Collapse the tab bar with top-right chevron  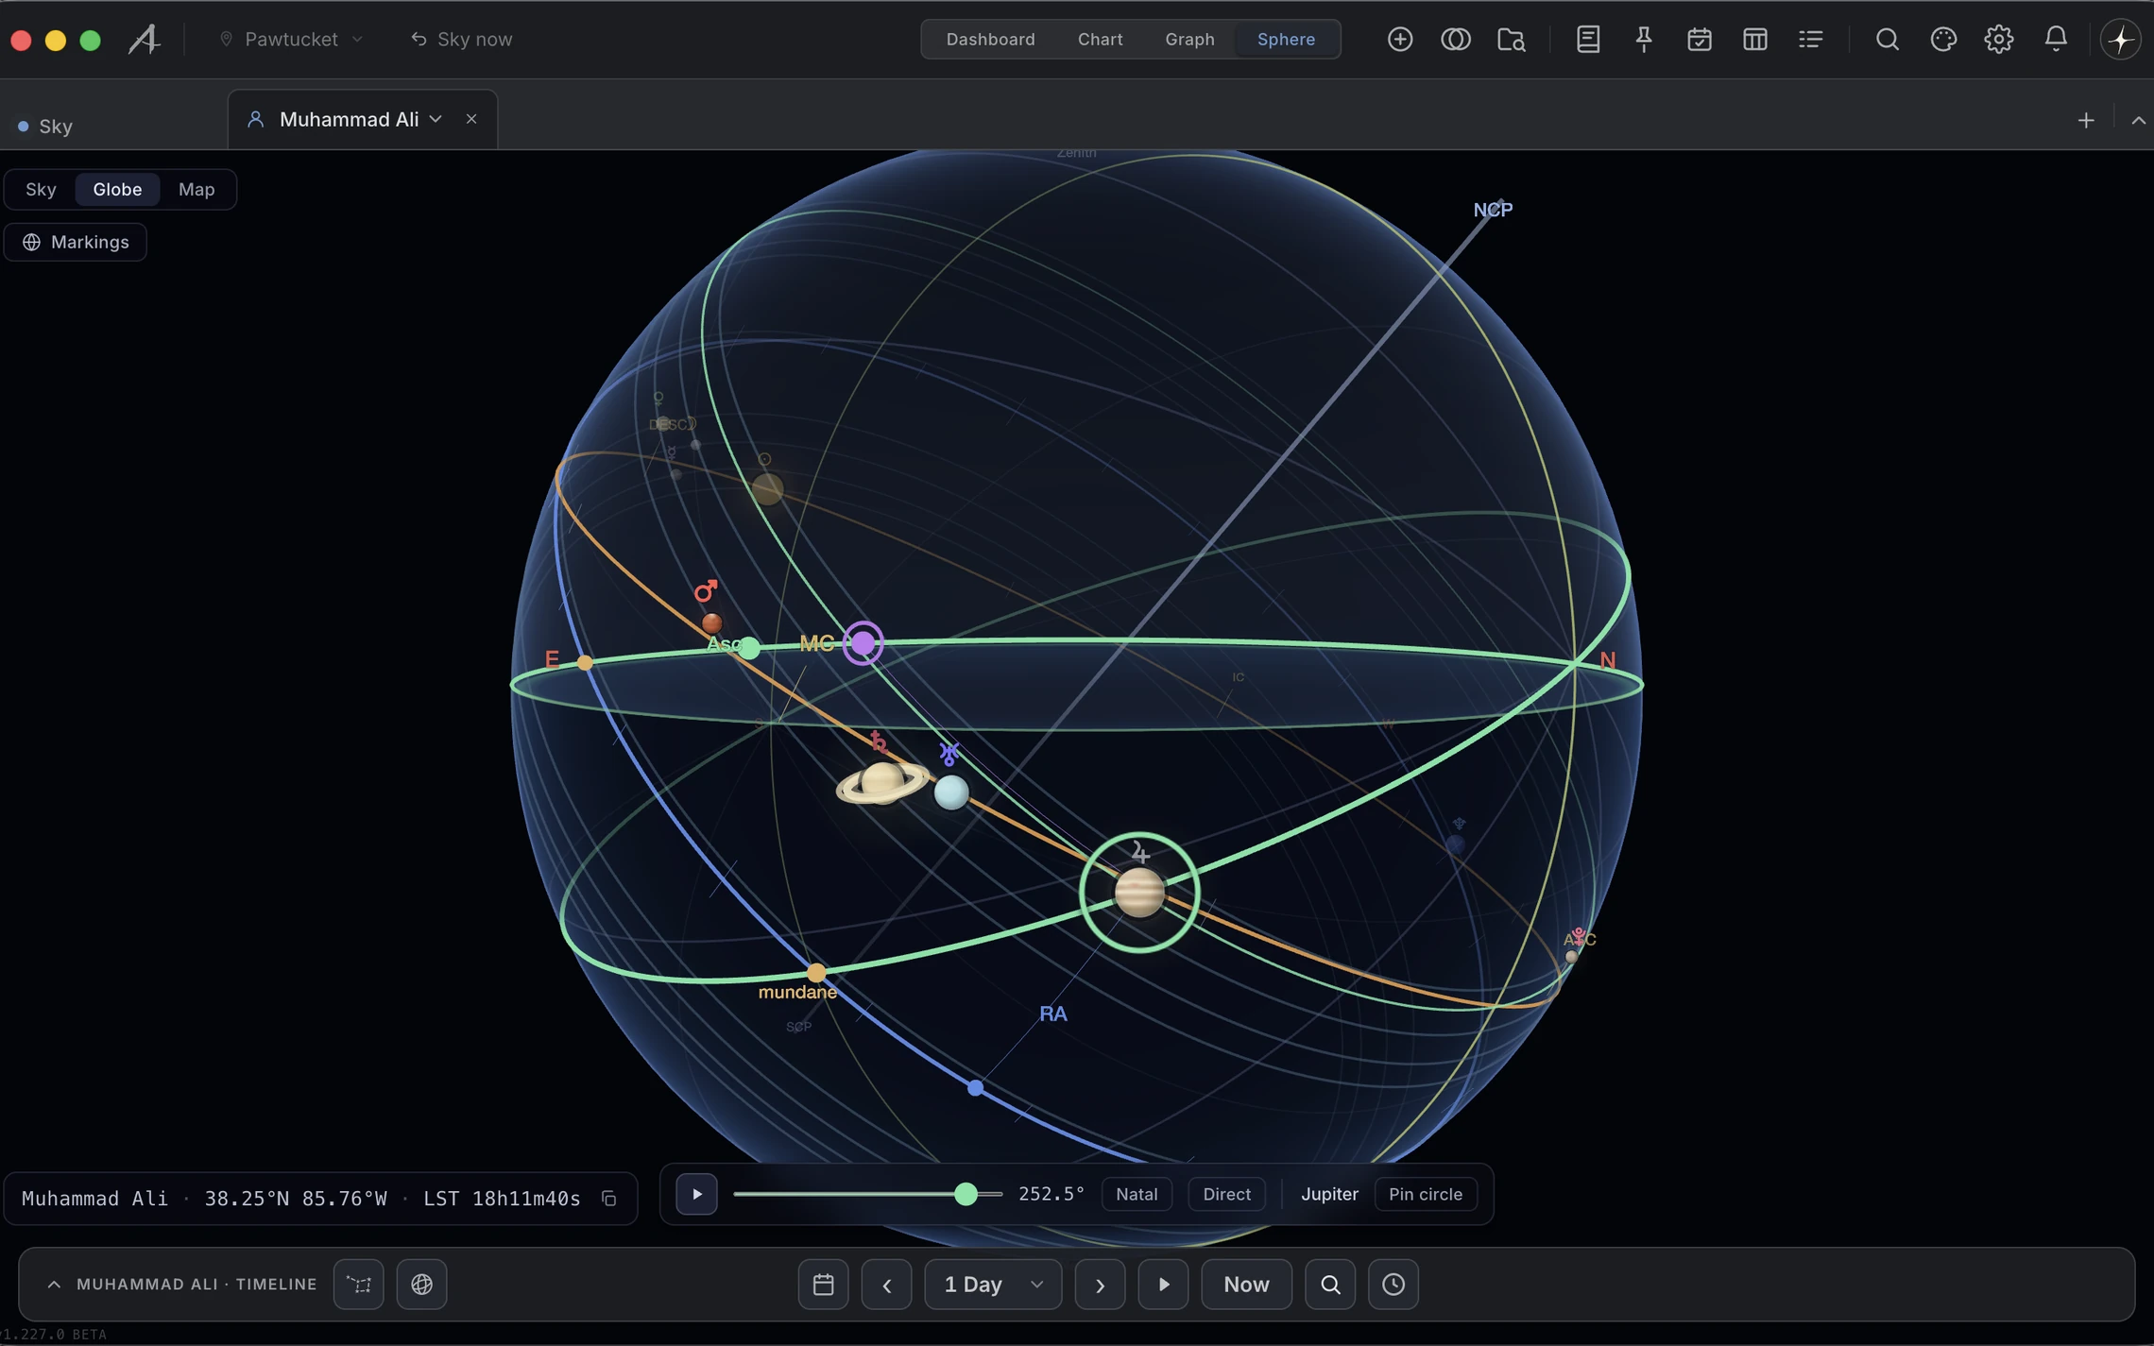(x=2138, y=120)
